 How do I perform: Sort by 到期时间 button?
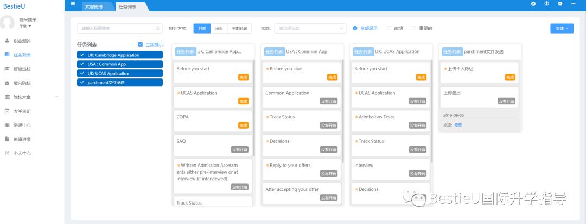239,28
